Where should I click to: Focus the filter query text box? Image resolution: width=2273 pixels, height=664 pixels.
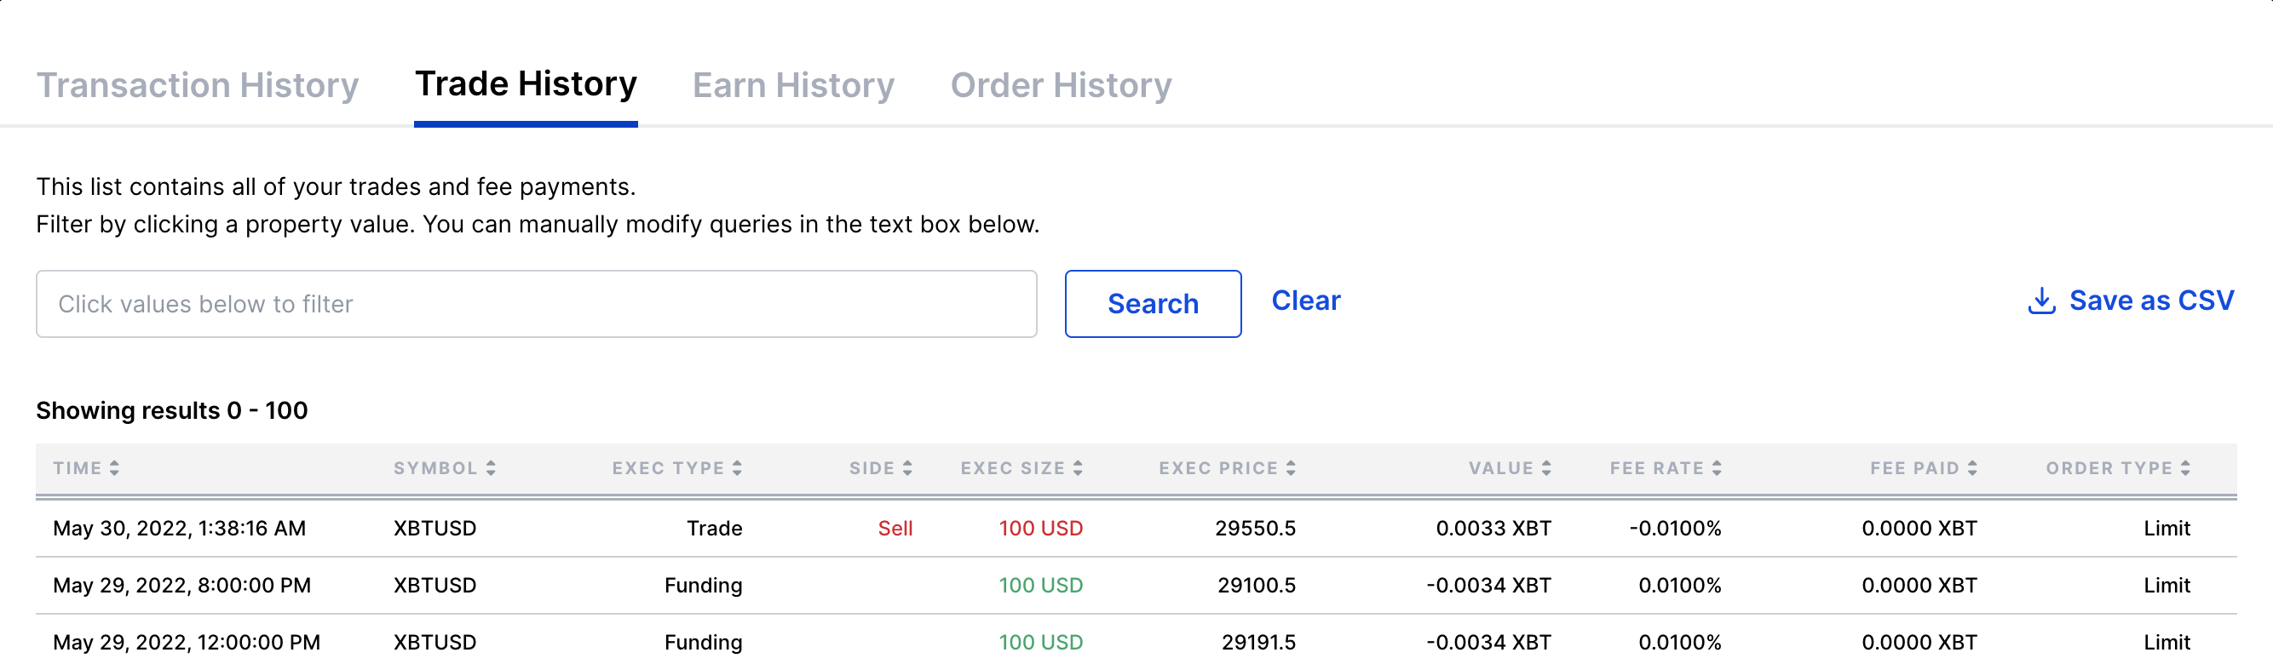537,303
